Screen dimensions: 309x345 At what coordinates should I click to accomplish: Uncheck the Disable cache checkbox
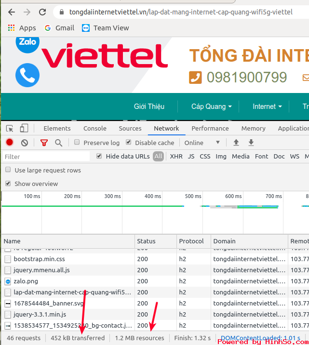[129, 142]
